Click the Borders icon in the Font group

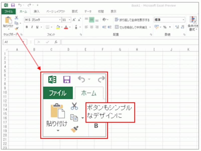coord(47,27)
